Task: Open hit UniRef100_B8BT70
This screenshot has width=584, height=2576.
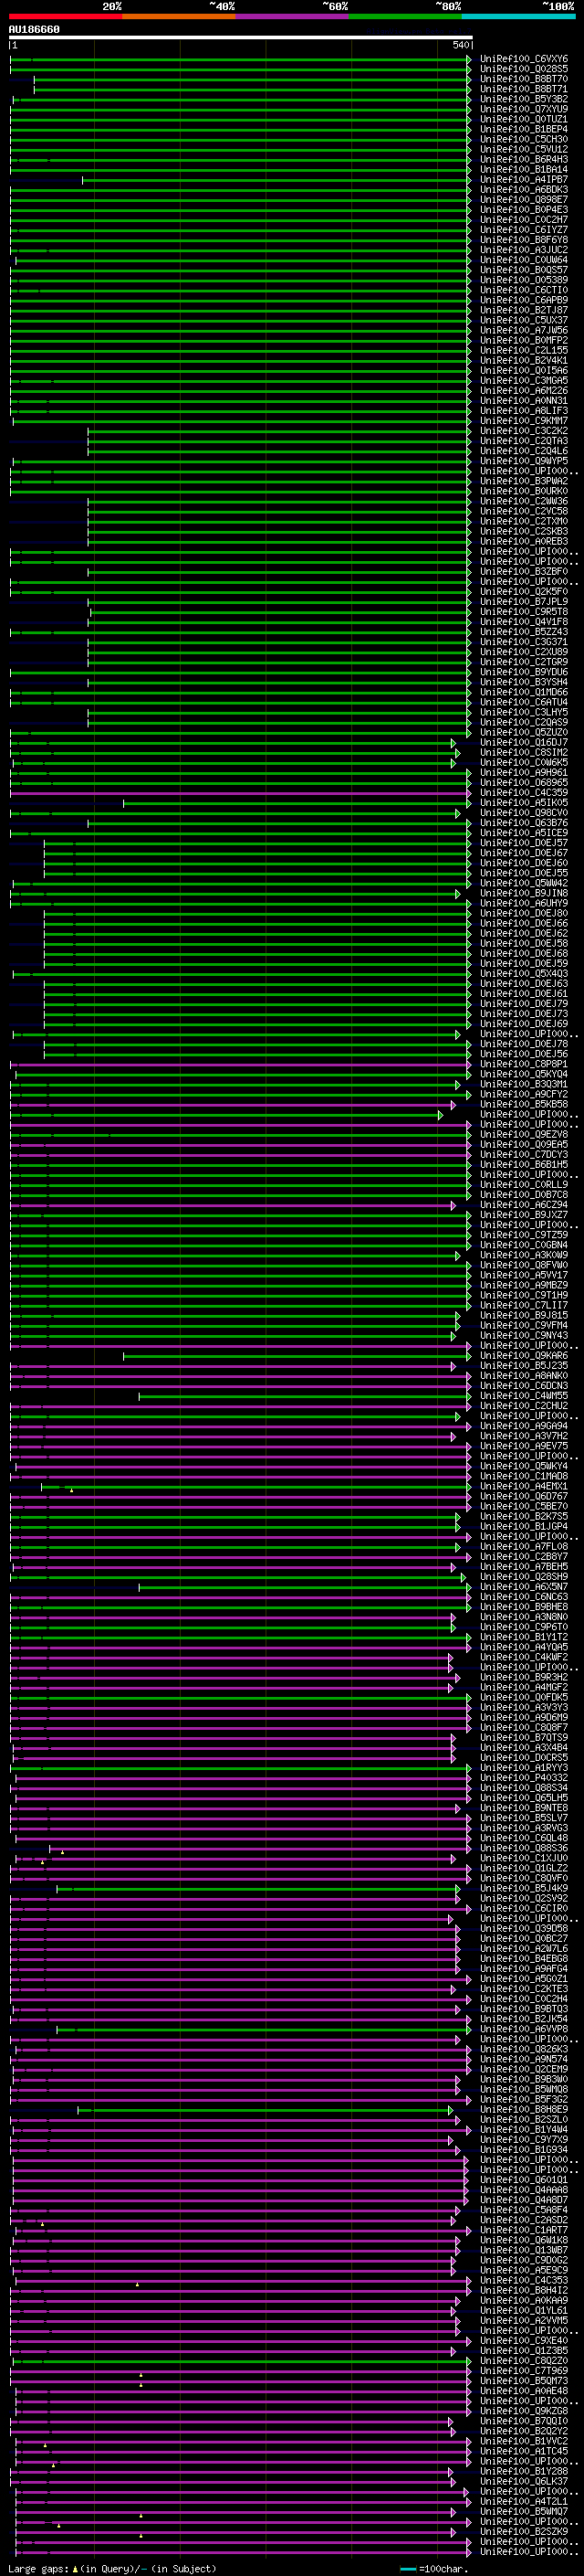Action: 524,79
